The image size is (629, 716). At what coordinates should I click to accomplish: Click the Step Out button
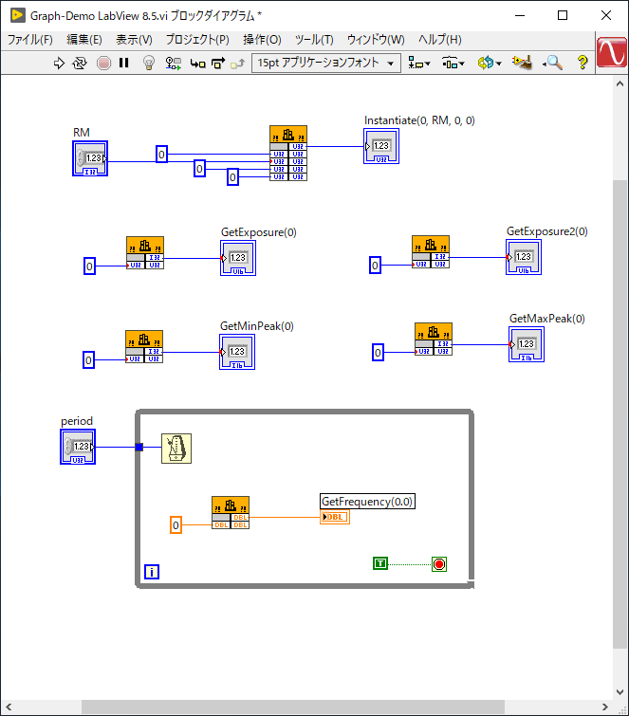point(237,63)
